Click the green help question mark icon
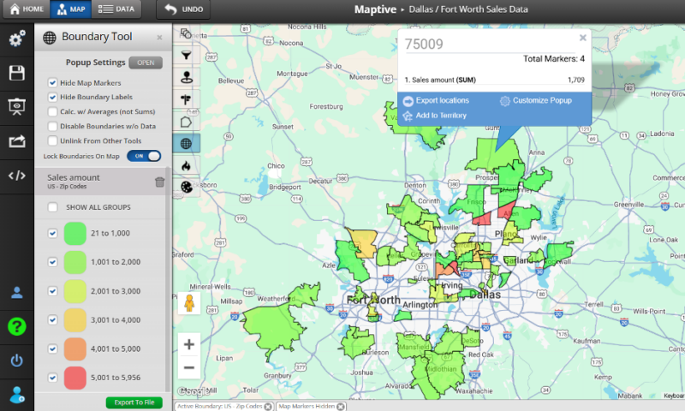685x411 pixels. tap(16, 326)
